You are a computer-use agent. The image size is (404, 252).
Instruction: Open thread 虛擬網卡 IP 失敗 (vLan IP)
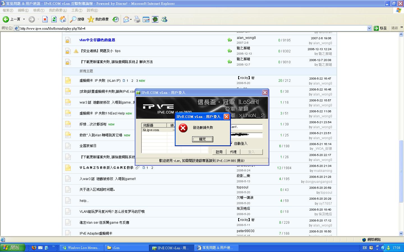pyautogui.click(x=100, y=81)
